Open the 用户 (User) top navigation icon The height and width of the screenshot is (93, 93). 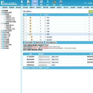pyautogui.click(x=48, y=3)
